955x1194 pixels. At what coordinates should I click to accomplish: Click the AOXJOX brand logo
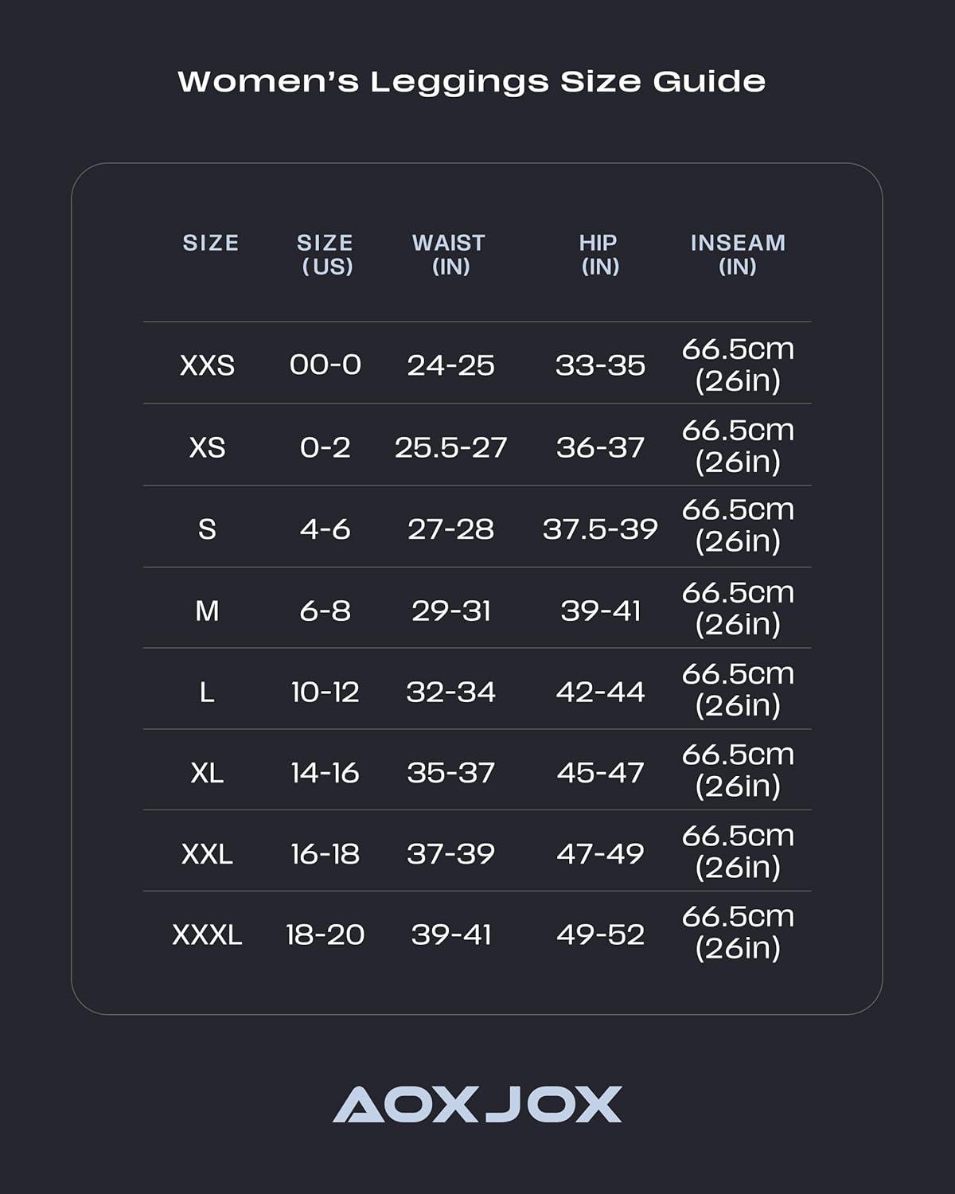coord(477,1104)
